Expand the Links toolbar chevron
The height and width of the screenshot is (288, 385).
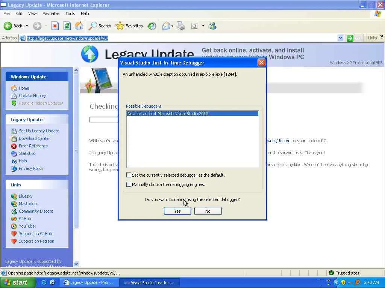point(382,36)
